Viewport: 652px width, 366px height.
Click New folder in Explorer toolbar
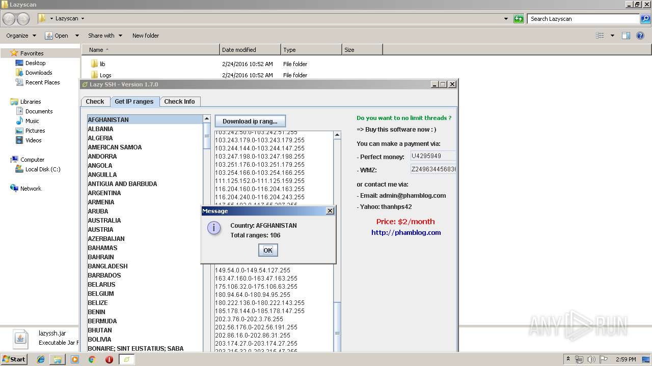coord(146,36)
